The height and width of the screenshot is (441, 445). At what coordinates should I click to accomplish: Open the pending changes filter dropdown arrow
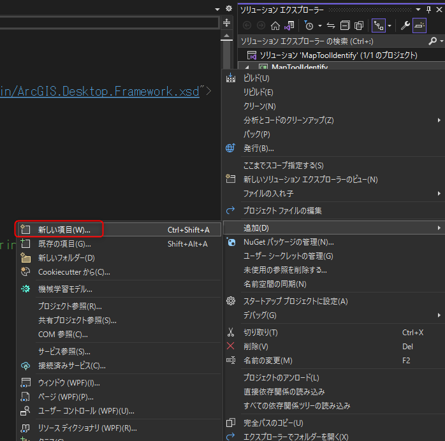point(320,25)
